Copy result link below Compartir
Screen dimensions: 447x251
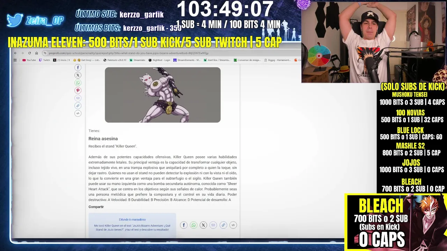(x=223, y=225)
